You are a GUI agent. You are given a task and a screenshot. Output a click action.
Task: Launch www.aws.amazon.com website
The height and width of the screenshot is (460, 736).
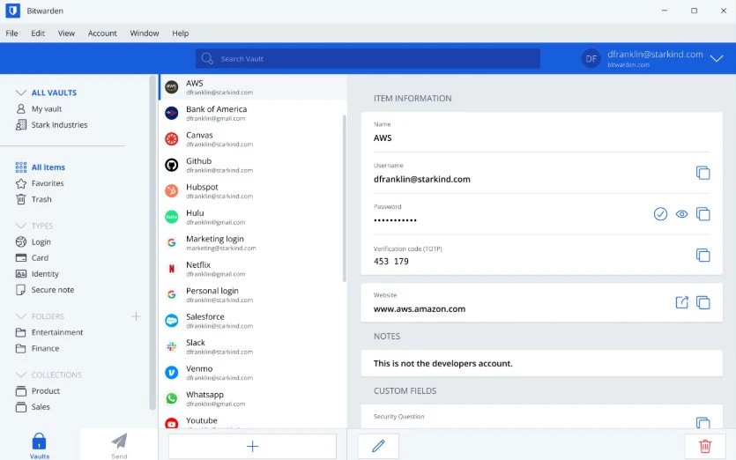pyautogui.click(x=681, y=302)
